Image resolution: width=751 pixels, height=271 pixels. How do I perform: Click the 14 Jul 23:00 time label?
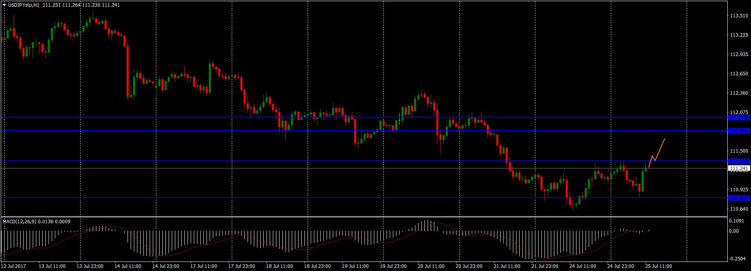coord(166,266)
